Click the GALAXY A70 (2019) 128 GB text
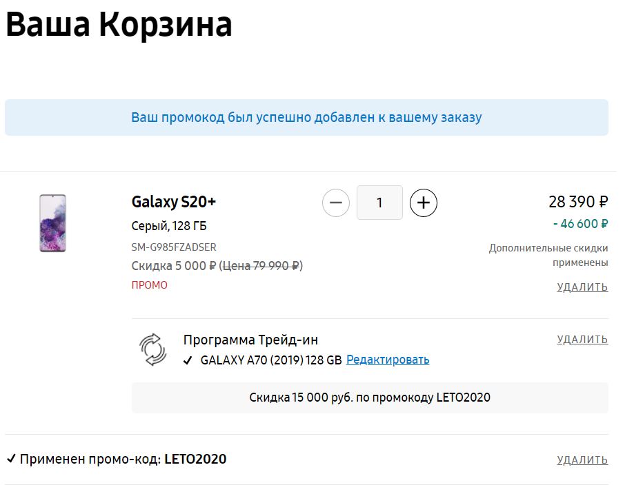 271,360
